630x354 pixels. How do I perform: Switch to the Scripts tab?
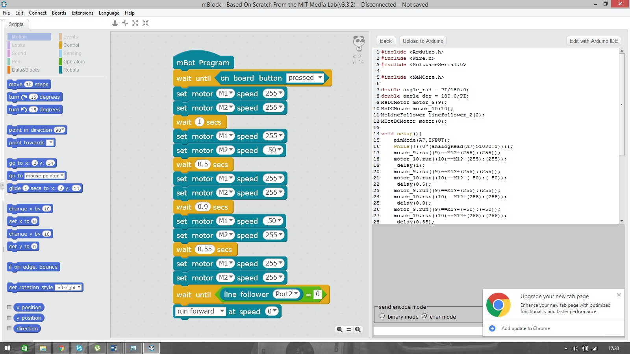[x=16, y=24]
